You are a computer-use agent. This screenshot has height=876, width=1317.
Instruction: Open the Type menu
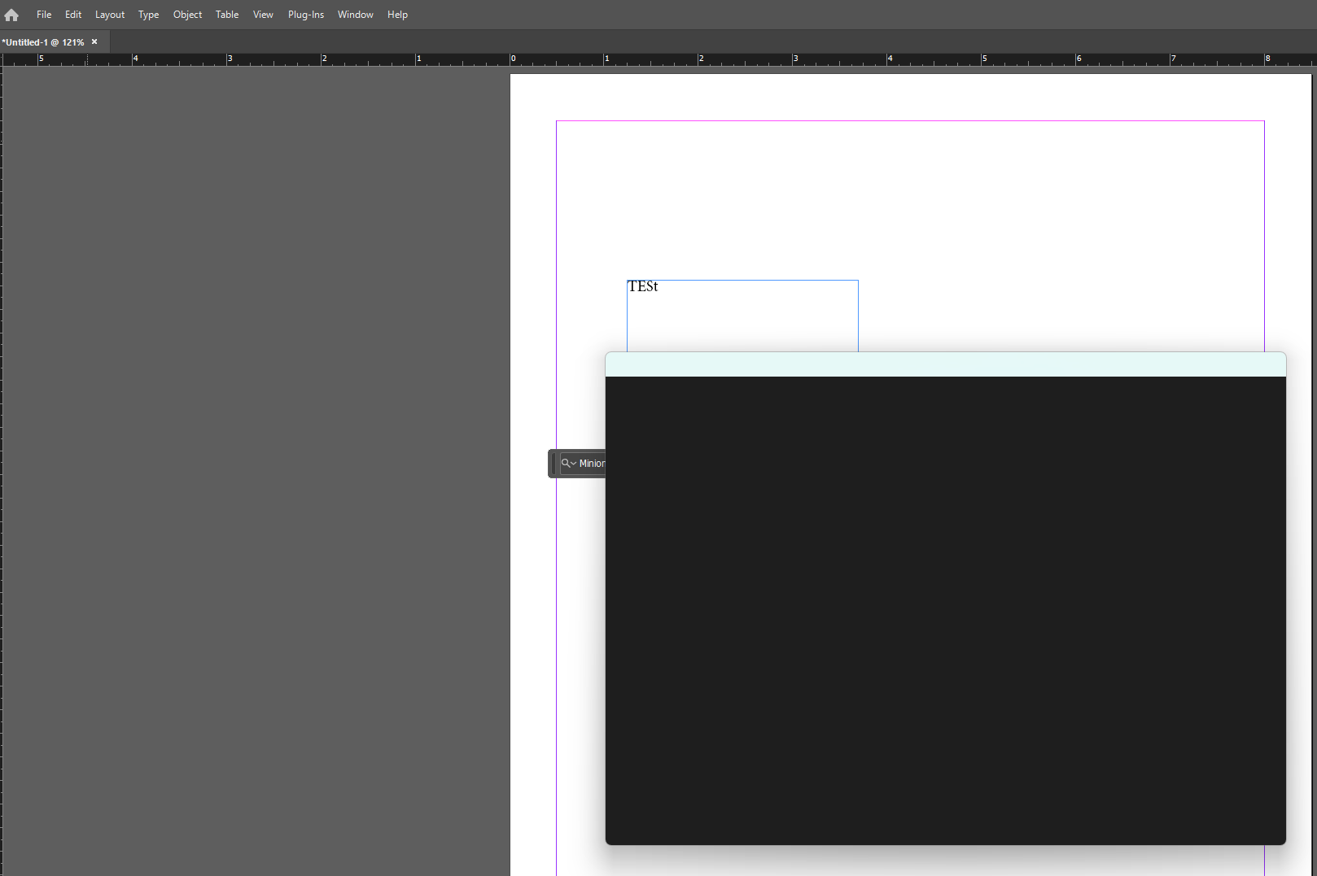[148, 14]
